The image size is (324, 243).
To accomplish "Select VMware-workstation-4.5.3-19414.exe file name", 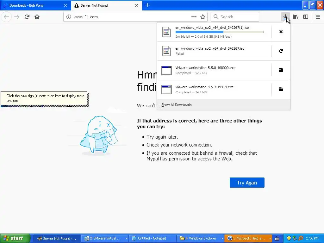I will [204, 87].
